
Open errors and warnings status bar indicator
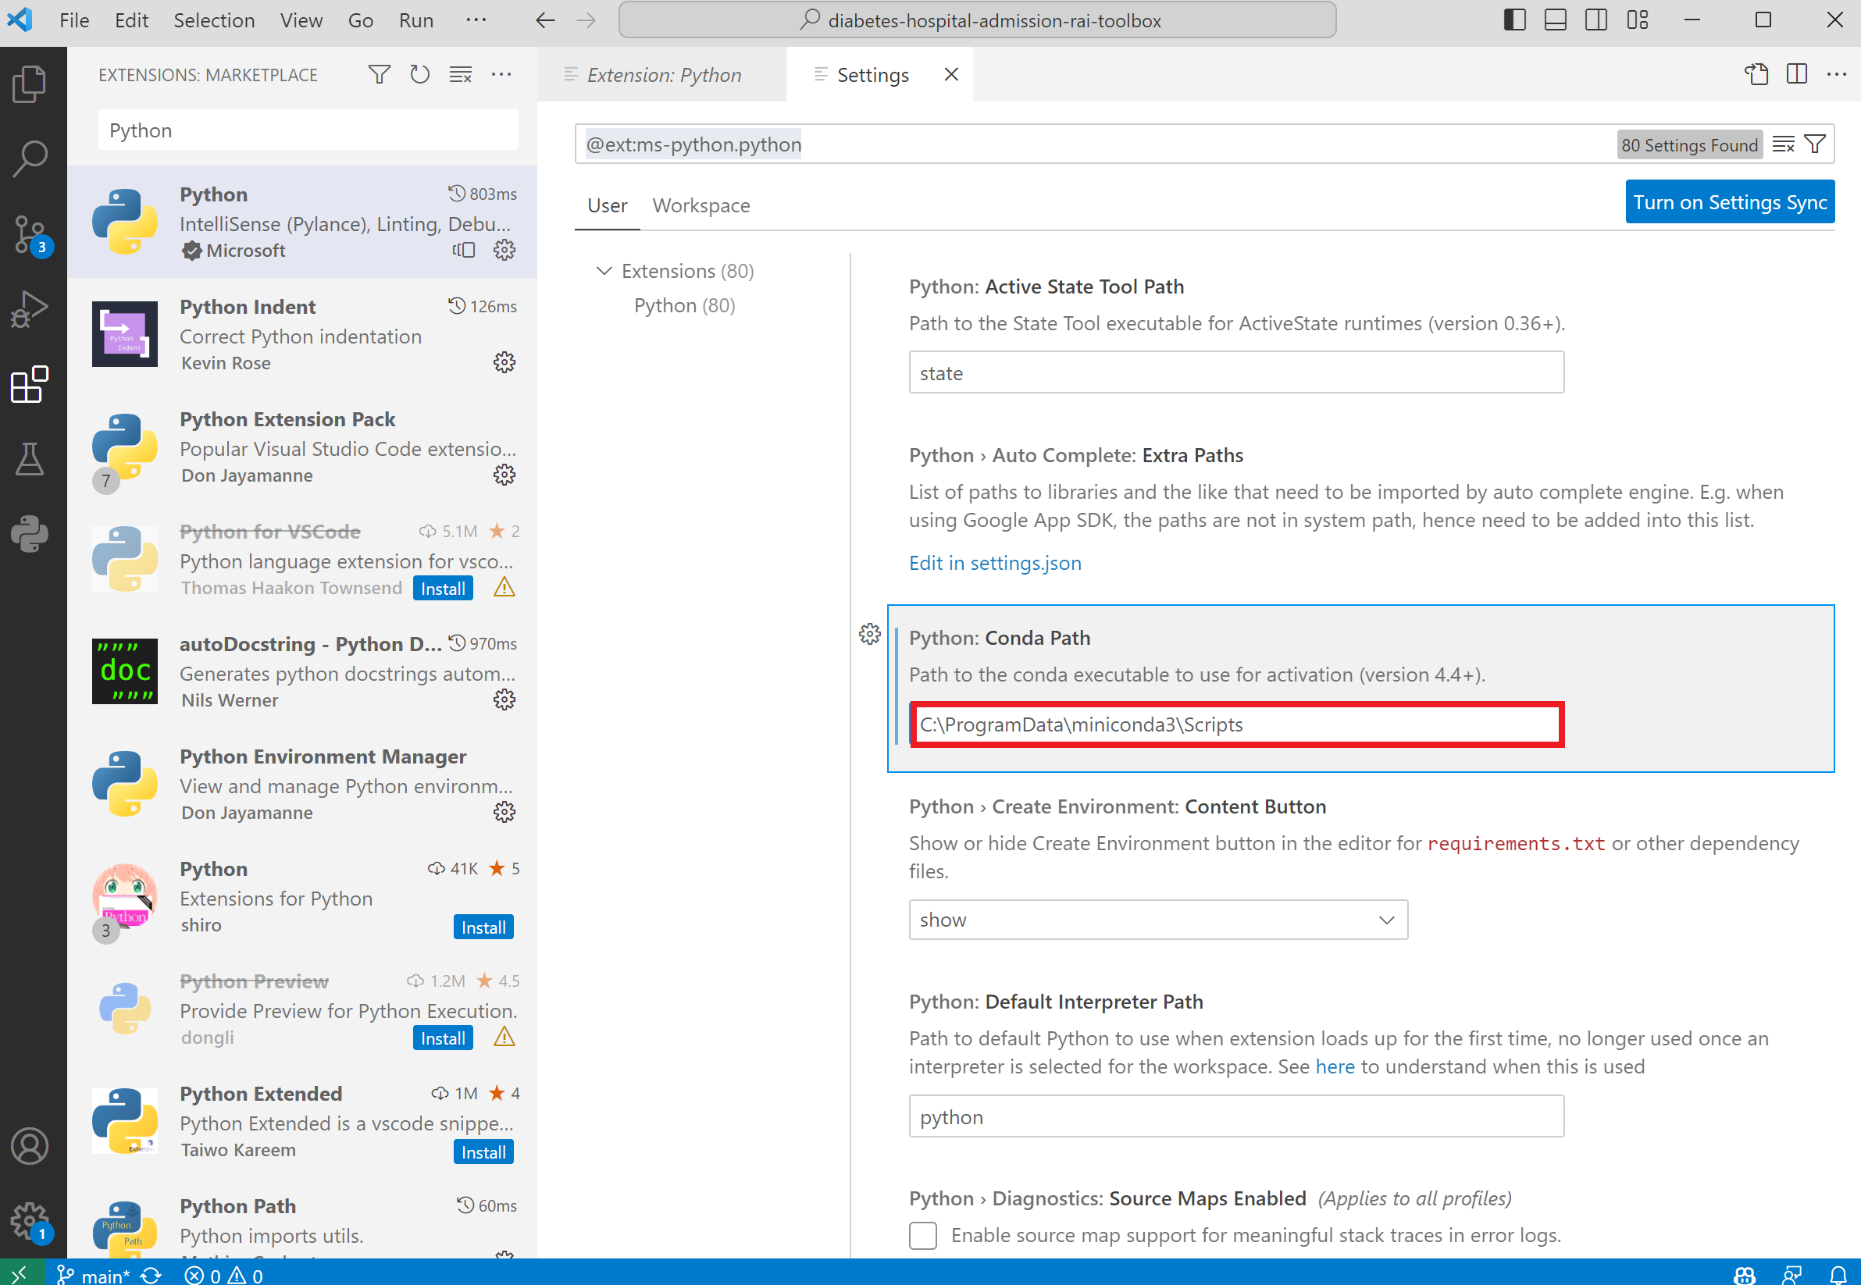[224, 1275]
